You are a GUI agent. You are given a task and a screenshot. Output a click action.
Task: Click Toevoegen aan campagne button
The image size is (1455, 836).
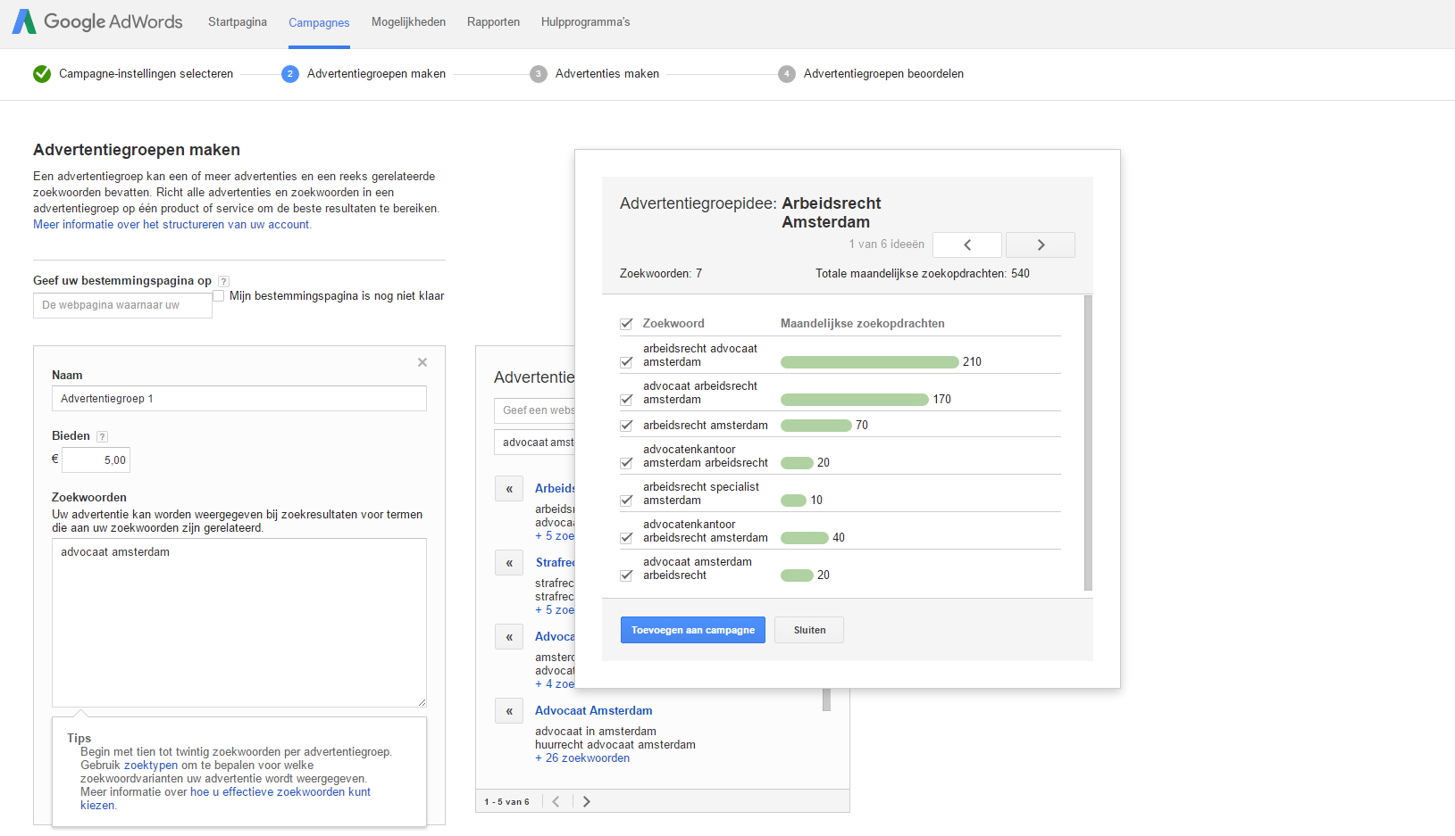click(693, 630)
